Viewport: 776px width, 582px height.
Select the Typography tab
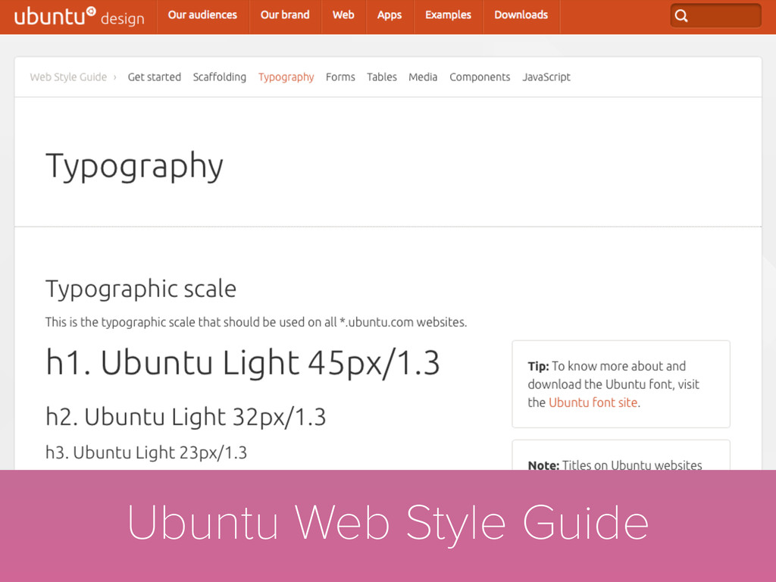[x=286, y=78]
